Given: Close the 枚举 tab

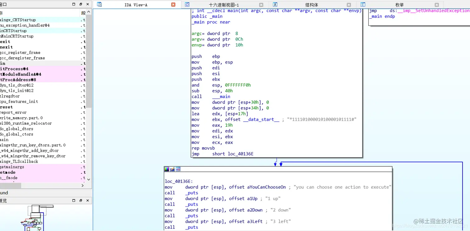Looking at the screenshot, I should pyautogui.click(x=437, y=5).
